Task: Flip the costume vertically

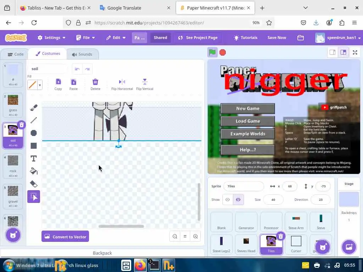Action: [145, 84]
